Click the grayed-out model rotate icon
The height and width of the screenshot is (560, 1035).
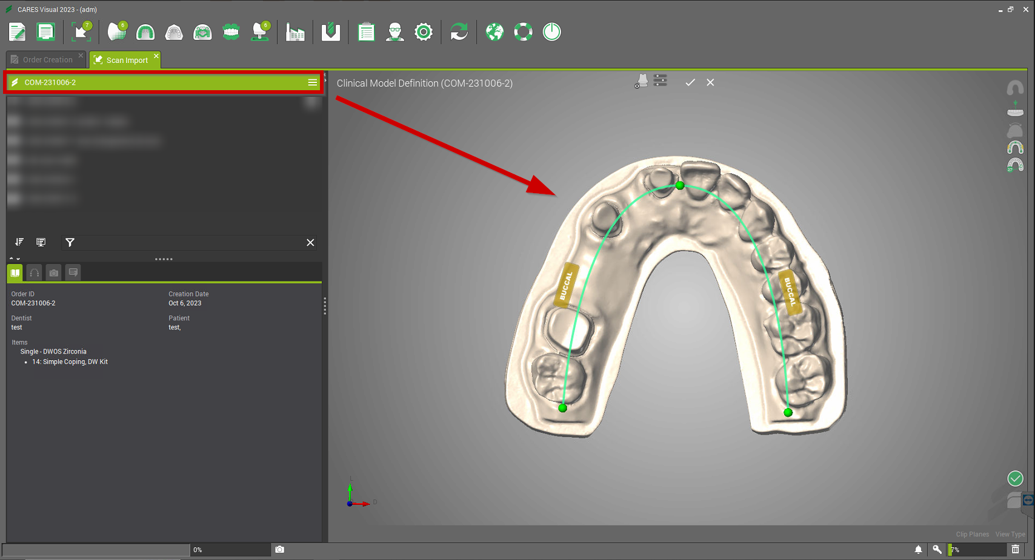pos(1015,130)
